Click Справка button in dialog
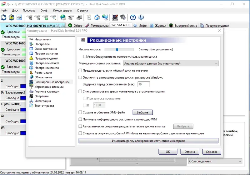Viewport: 250px width, 175px height. pyautogui.click(x=212, y=152)
